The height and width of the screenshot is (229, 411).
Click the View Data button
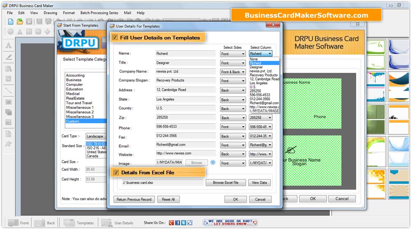[259, 183]
